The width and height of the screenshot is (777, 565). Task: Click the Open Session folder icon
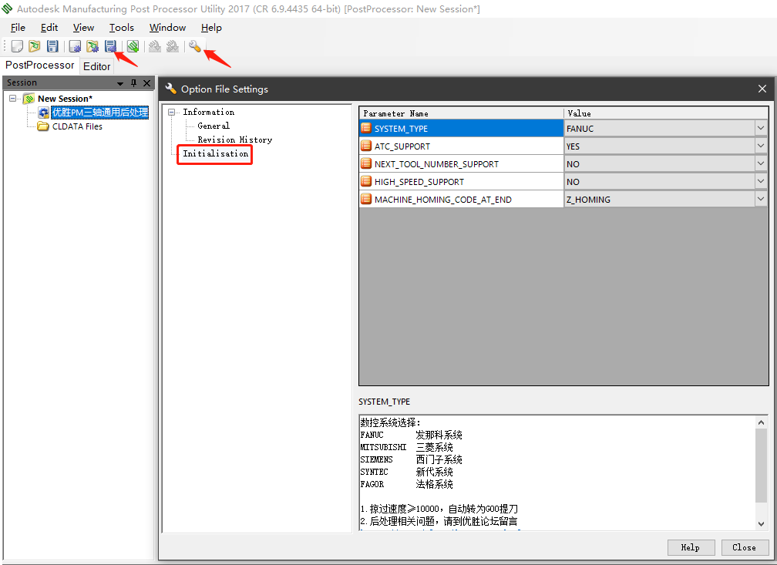coord(34,46)
